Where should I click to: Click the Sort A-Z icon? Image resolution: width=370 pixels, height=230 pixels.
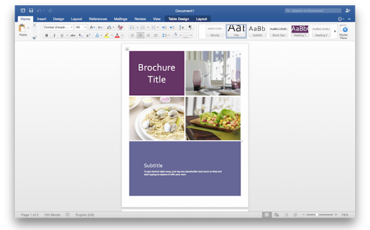click(181, 27)
